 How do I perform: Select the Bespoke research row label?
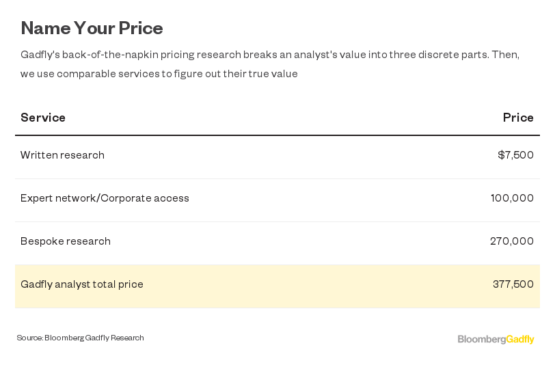click(x=65, y=241)
